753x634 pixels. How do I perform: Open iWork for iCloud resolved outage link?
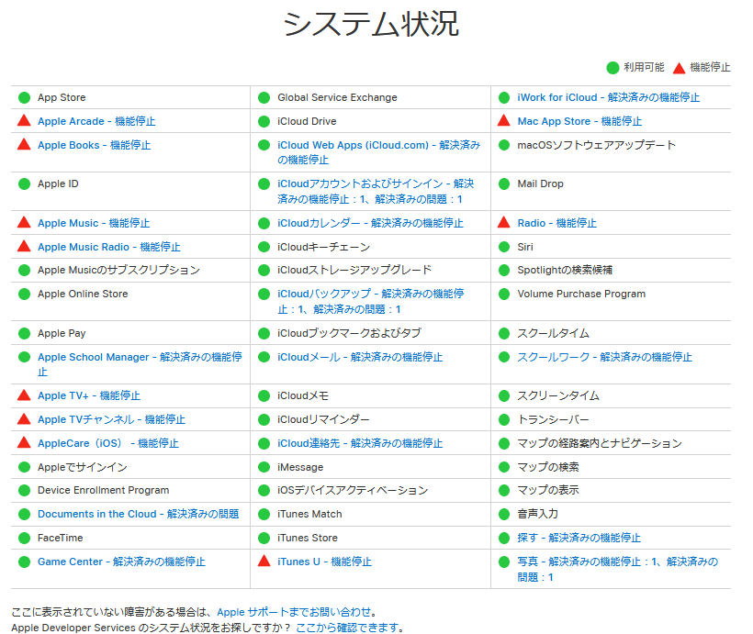click(609, 97)
